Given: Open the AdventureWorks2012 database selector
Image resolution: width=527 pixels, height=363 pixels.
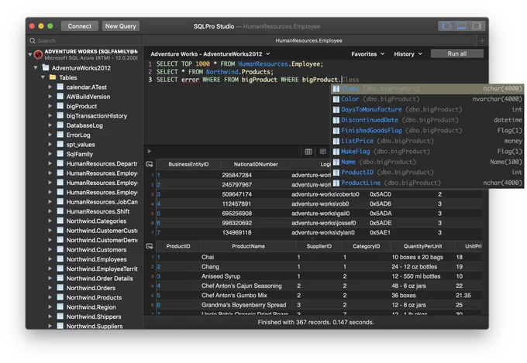Looking at the screenshot, I should (x=210, y=54).
